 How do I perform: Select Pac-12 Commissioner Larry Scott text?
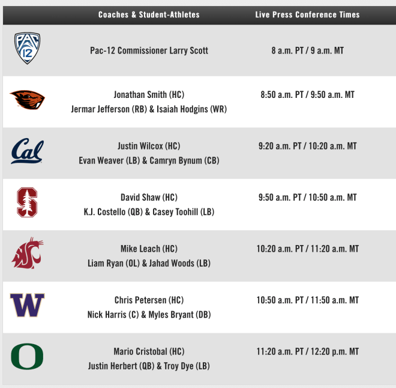149,50
